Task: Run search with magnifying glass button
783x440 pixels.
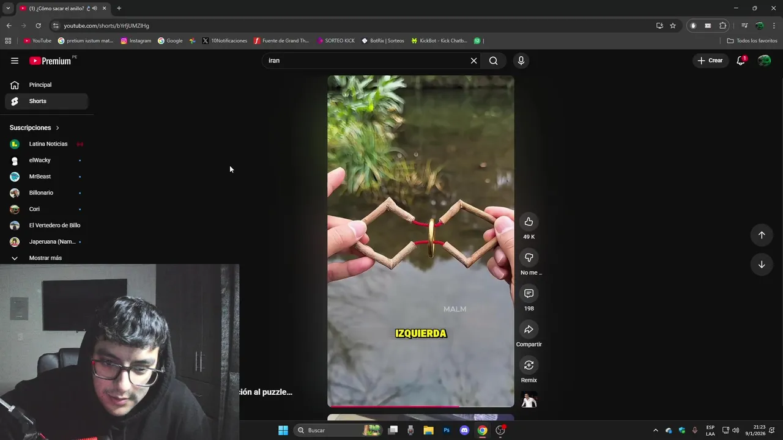Action: tap(494, 61)
